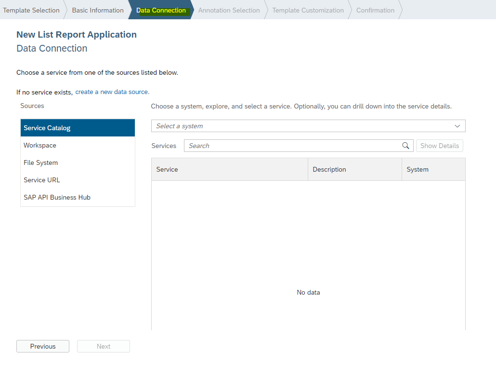The width and height of the screenshot is (496, 366).
Task: Select Service Catalog source
Action: (x=78, y=128)
